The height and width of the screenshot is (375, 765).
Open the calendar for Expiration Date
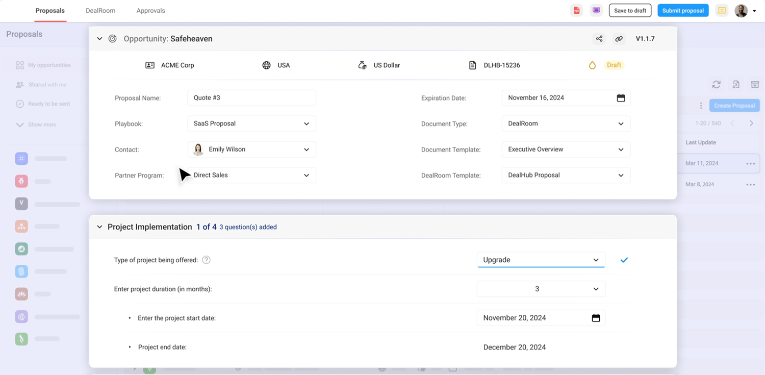pos(621,97)
